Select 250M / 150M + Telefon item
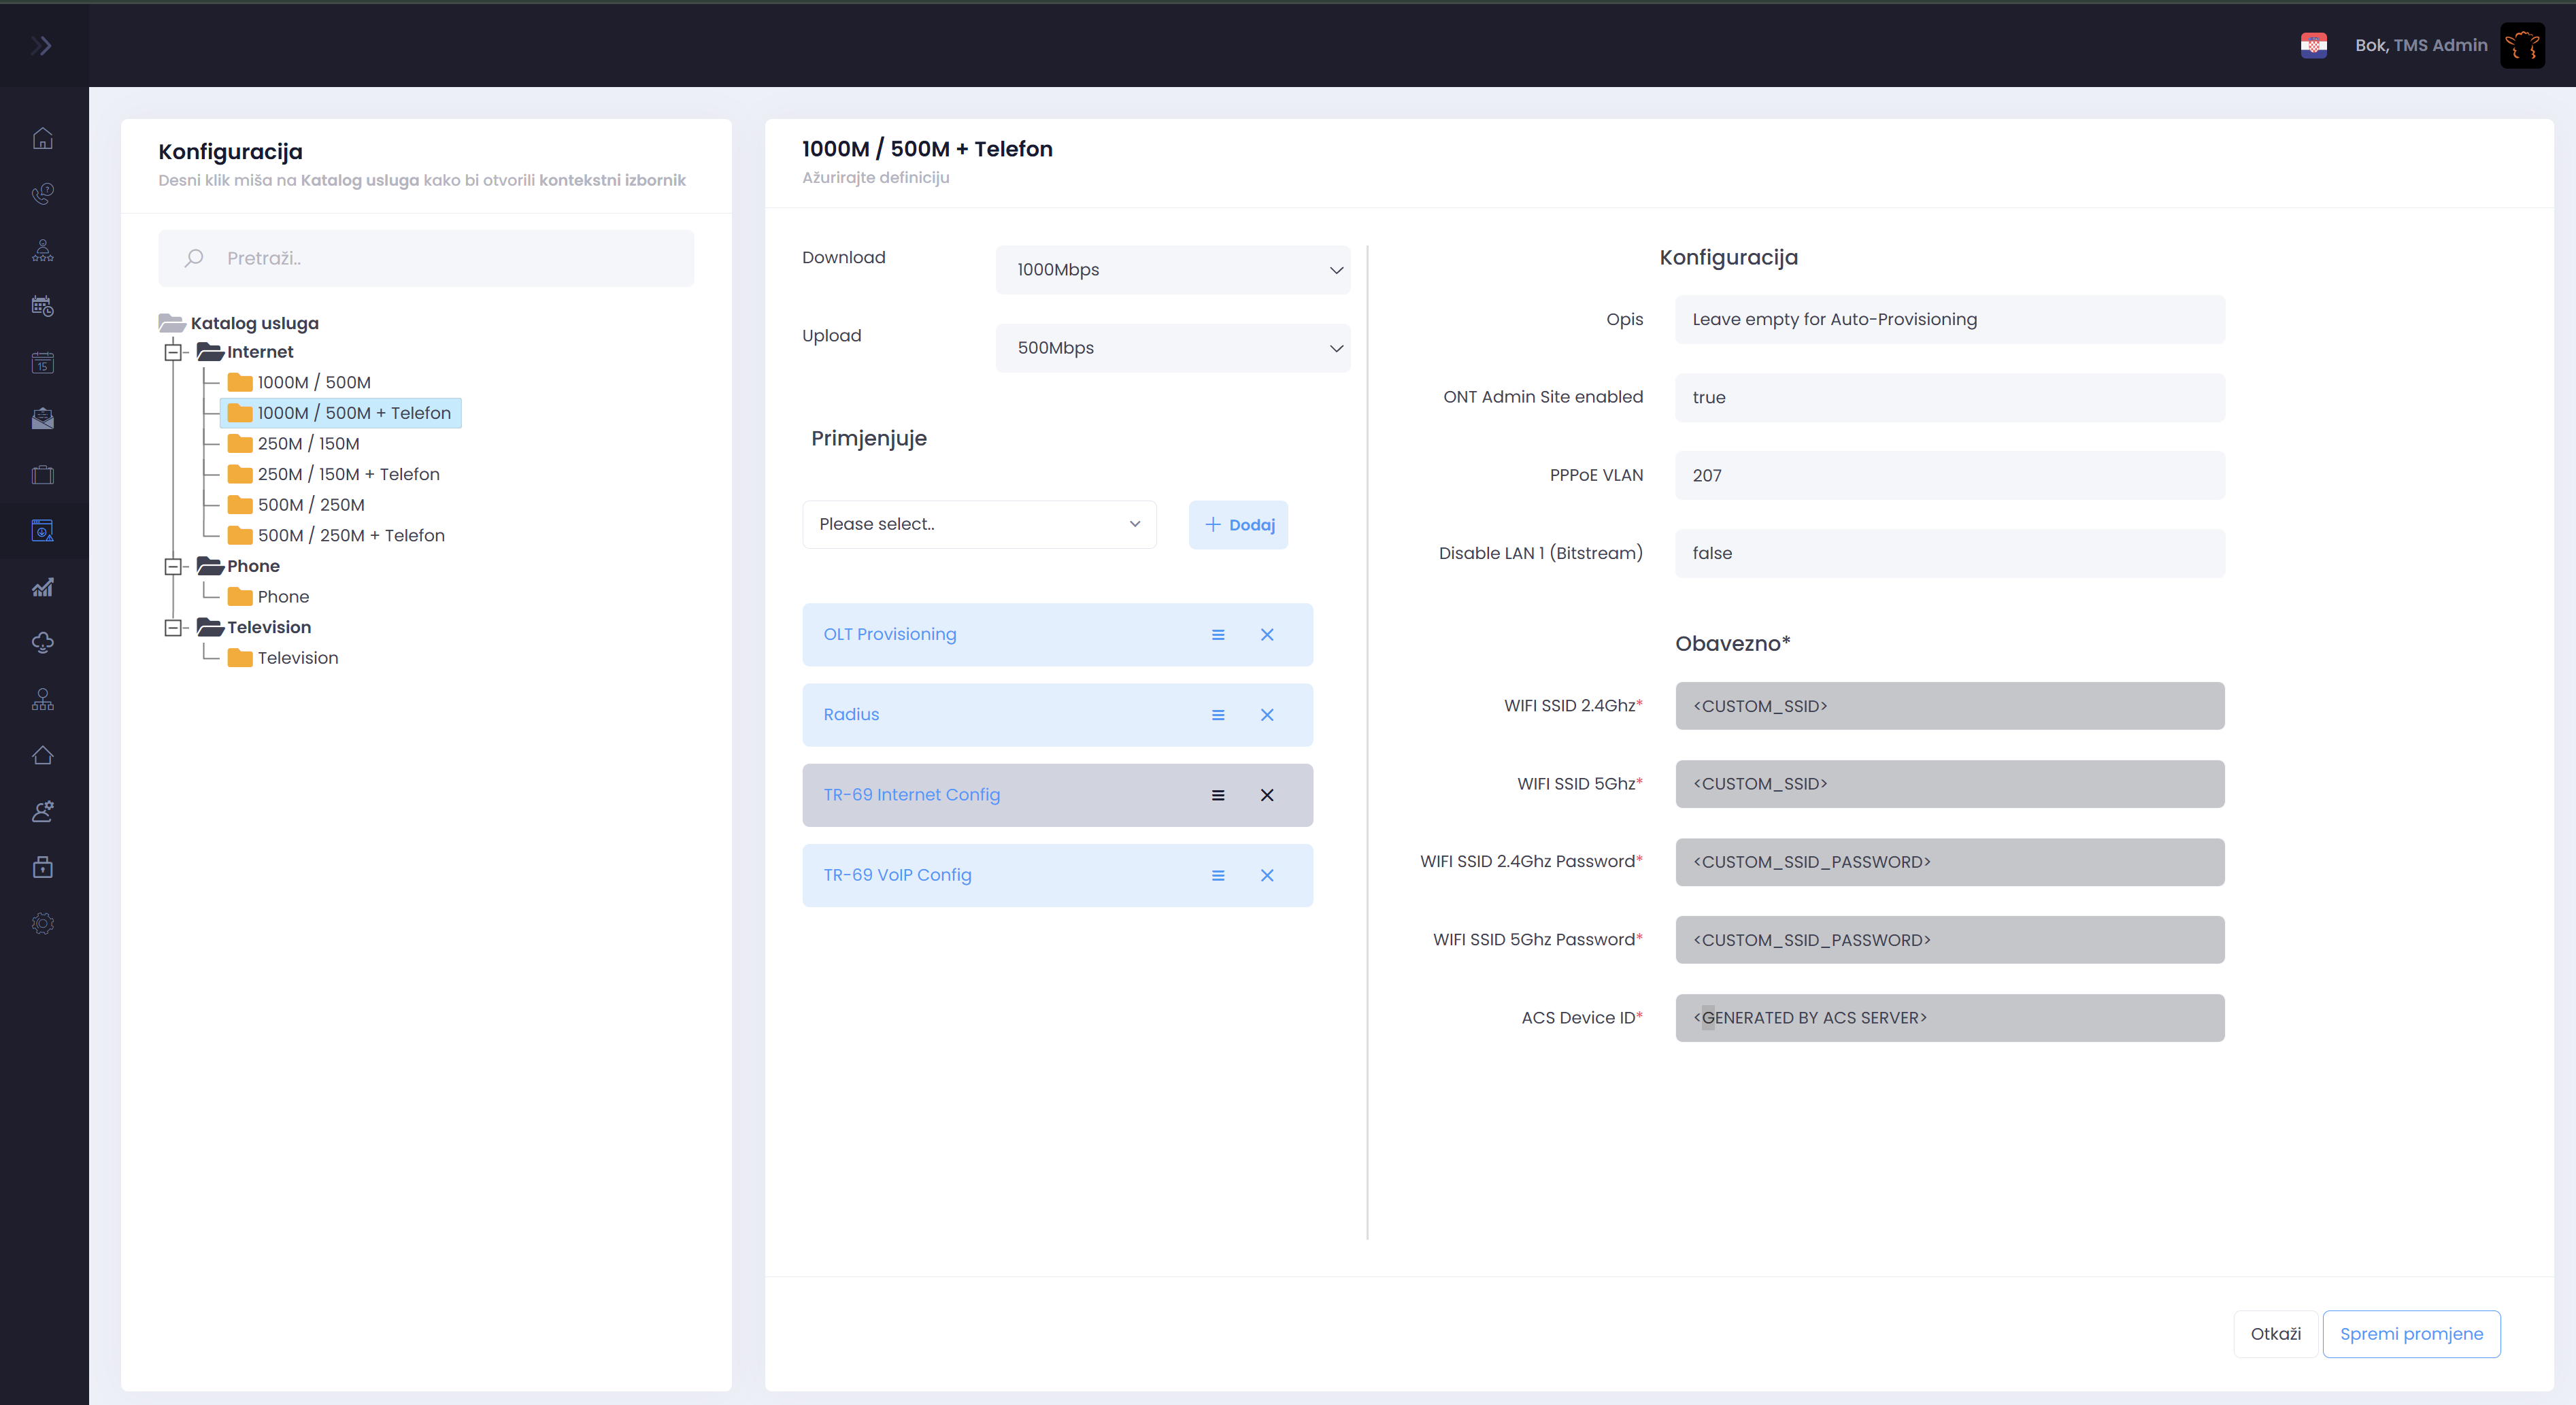Screen dimensions: 2576x1405 [x=347, y=474]
